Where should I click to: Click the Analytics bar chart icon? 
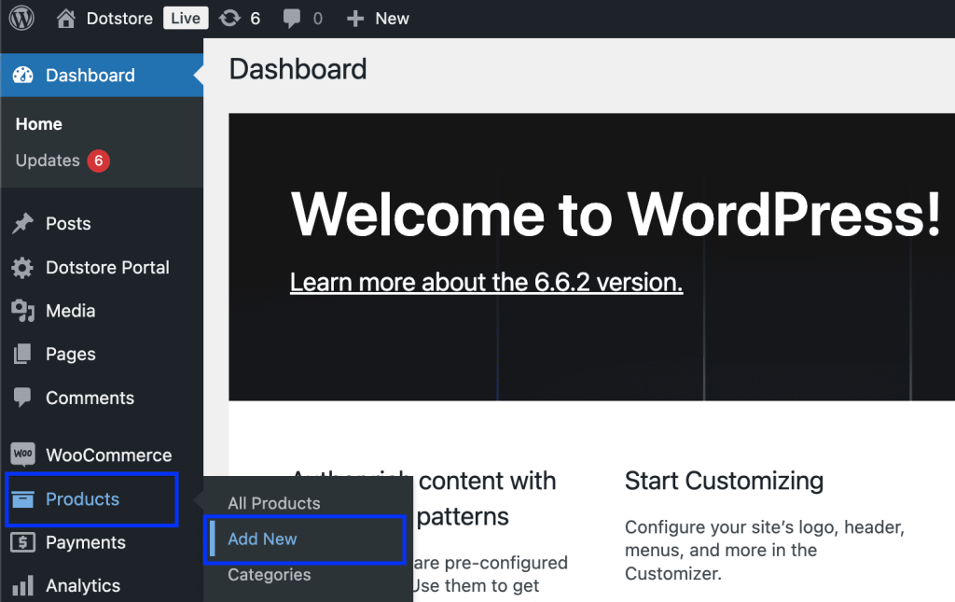coord(22,585)
